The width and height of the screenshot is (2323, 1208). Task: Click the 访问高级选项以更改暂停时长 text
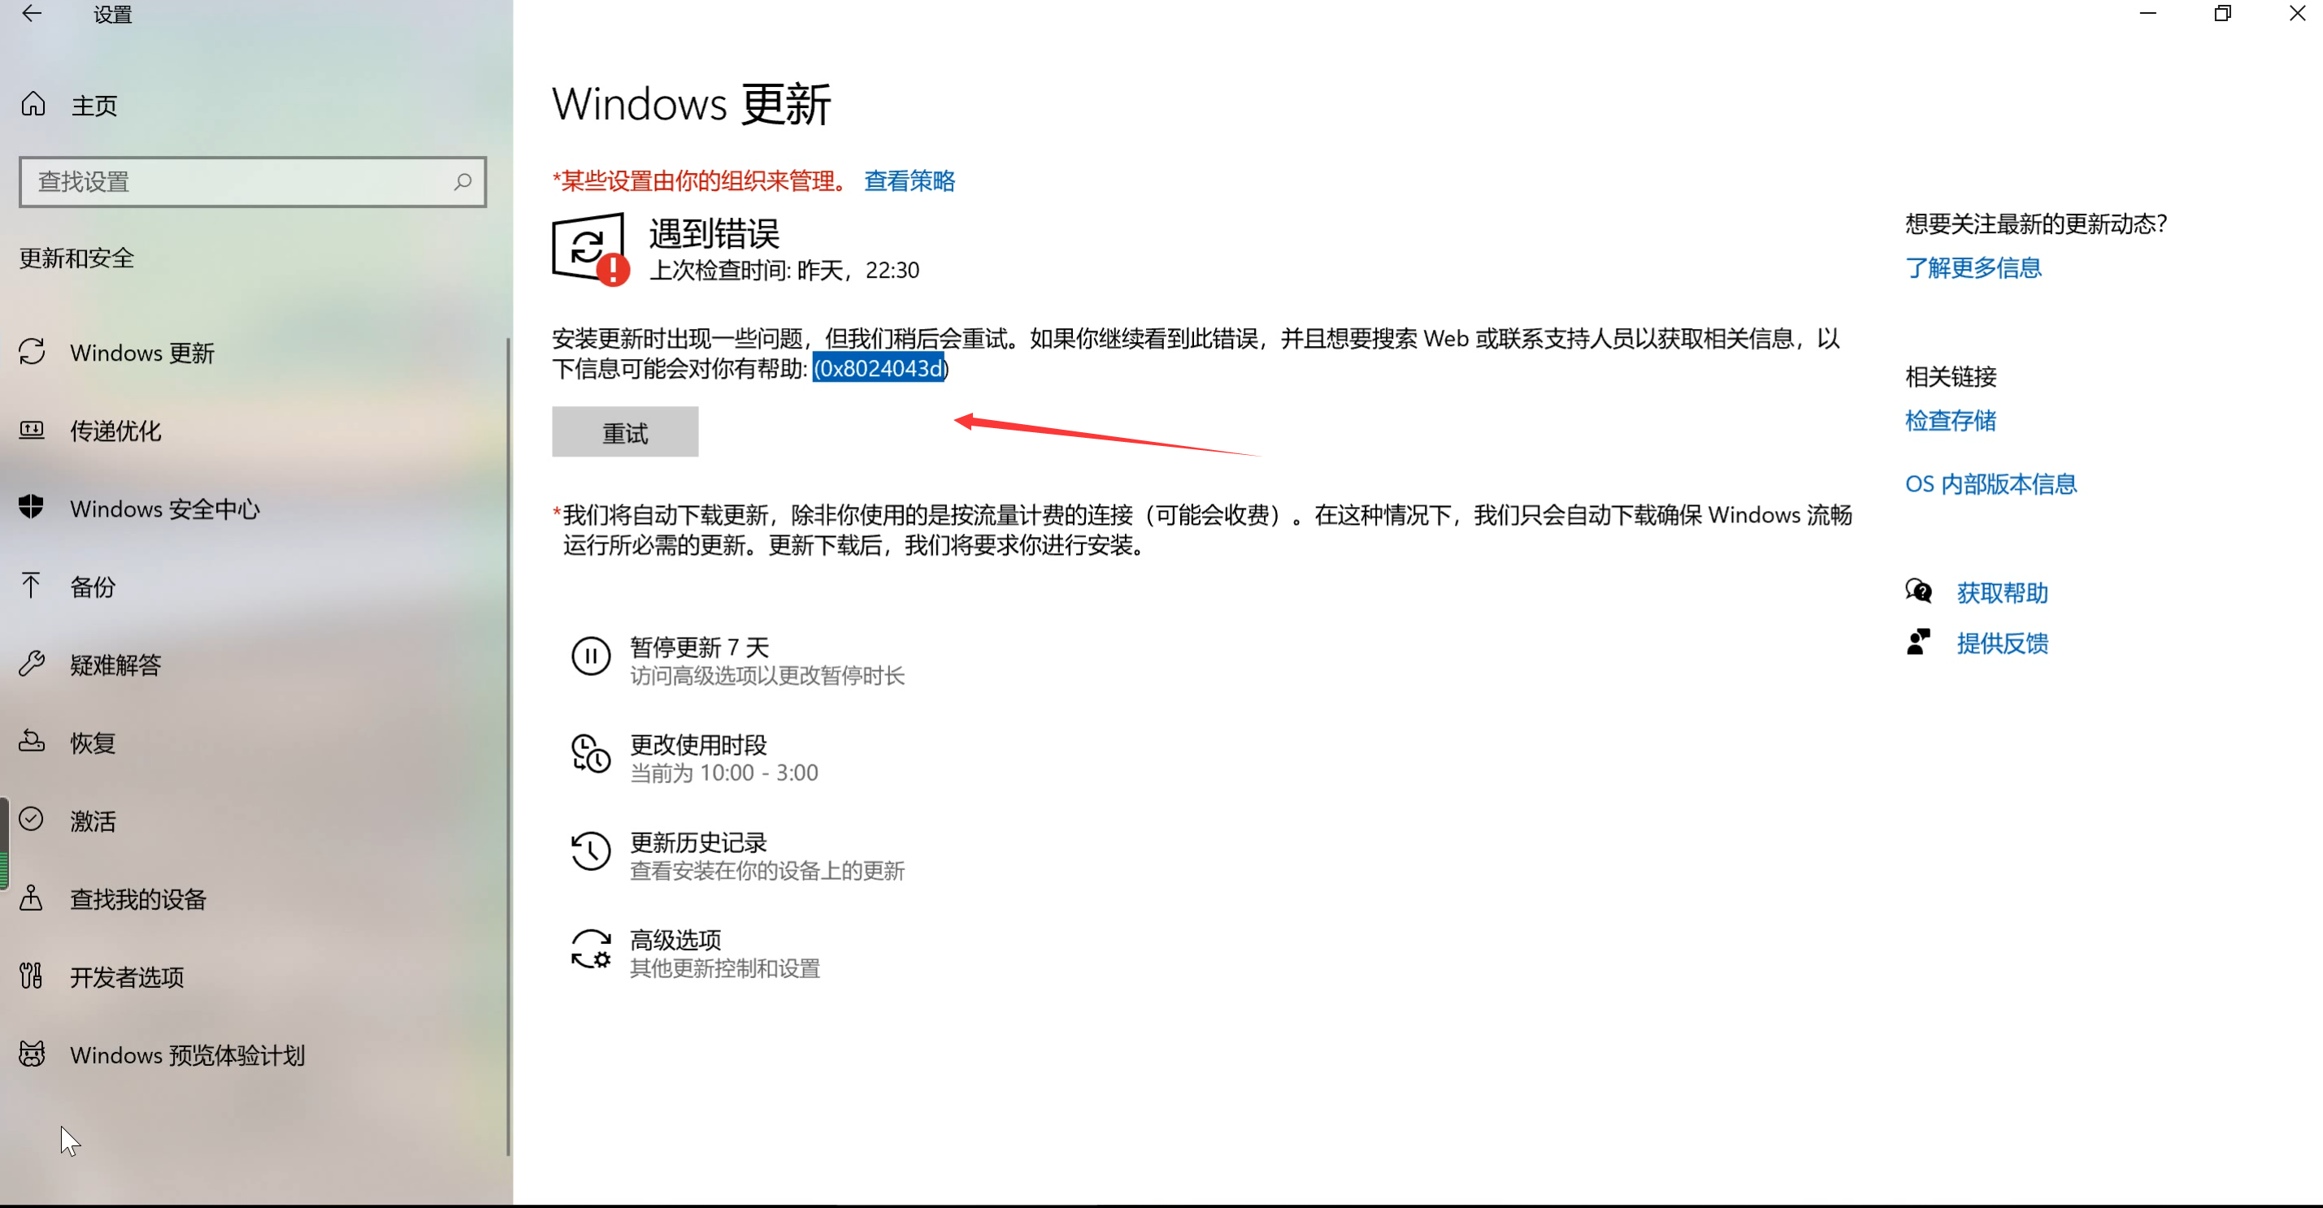(766, 675)
